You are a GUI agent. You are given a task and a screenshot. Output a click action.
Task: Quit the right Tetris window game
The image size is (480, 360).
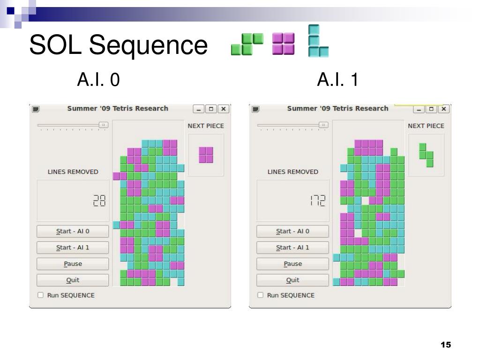pos(292,280)
